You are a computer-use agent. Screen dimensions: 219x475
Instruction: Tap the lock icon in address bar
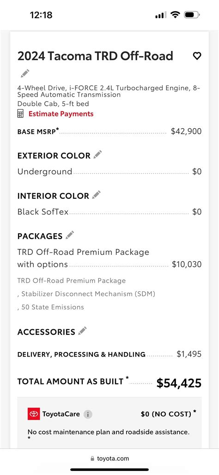tap(92, 458)
